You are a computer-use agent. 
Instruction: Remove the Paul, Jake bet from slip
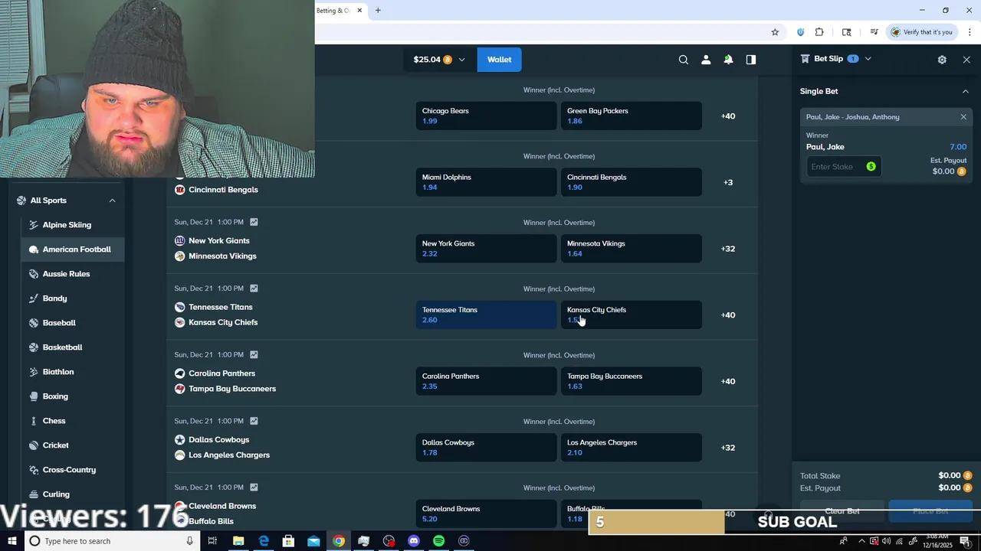(963, 117)
